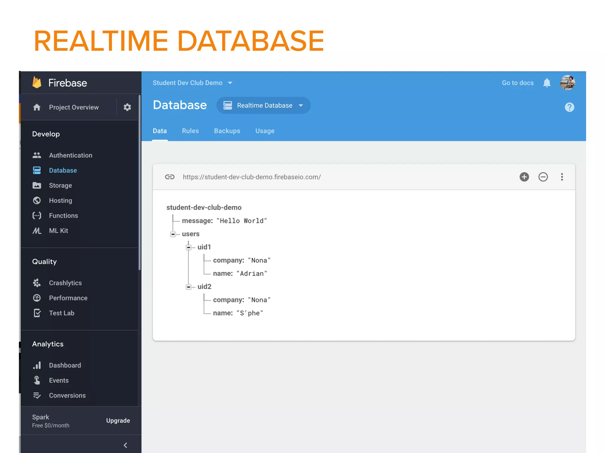Switch to the Backups tab
Viewport: 605px width, 453px height.
tap(227, 131)
